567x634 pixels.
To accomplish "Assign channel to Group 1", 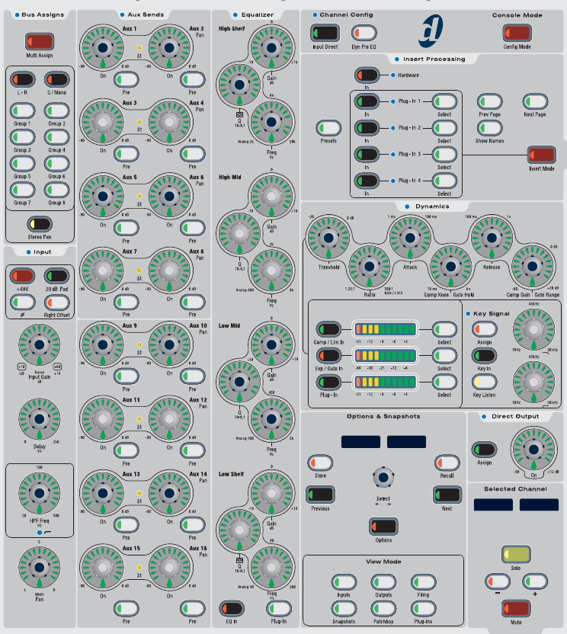I will (23, 110).
